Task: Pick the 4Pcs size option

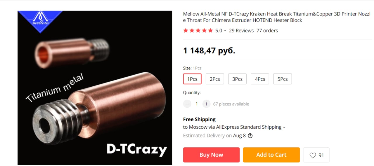Action: 260,79
